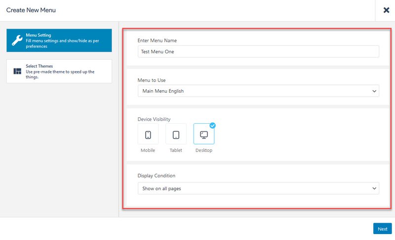Click the Tablet label text
This screenshot has height=240, width=395.
pyautogui.click(x=176, y=150)
